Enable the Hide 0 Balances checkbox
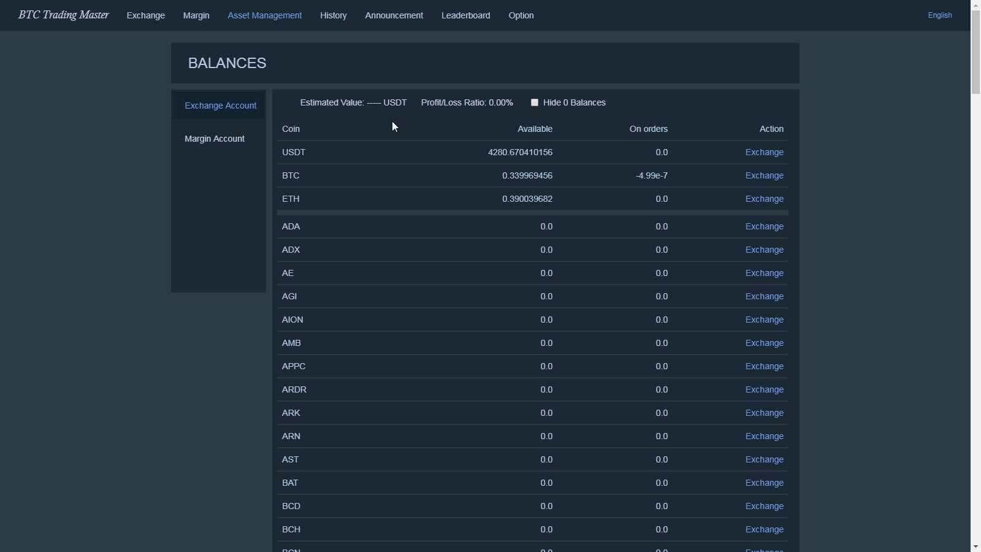Screen dimensions: 981x552 (535, 102)
